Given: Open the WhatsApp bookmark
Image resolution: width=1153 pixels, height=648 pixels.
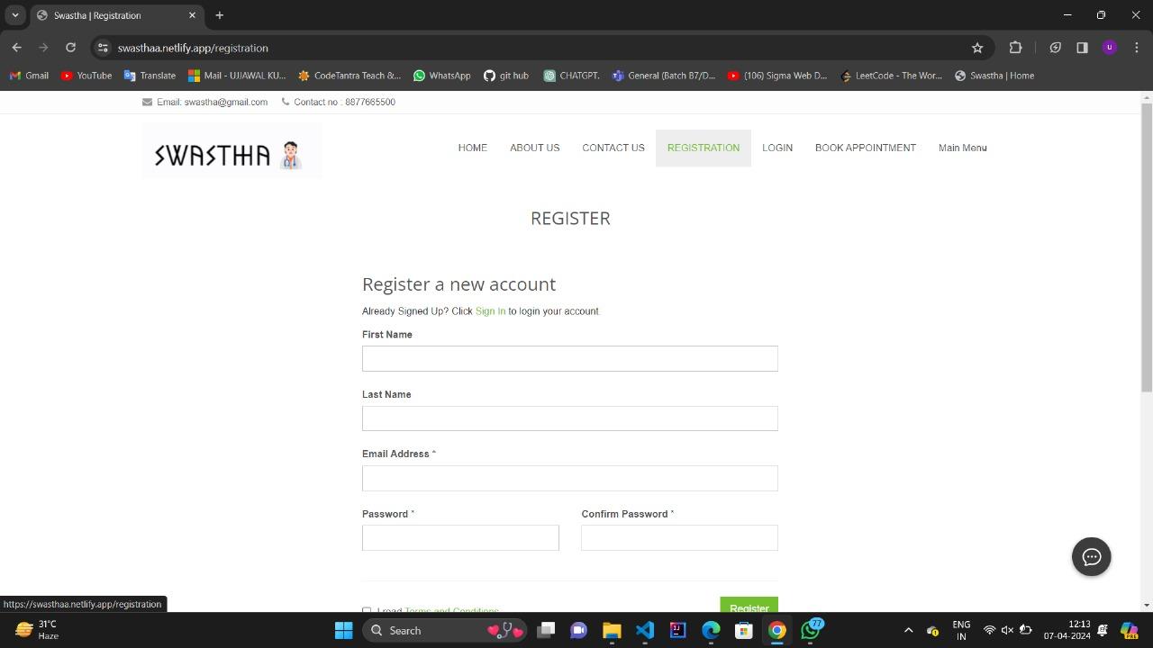Looking at the screenshot, I should click(x=442, y=76).
